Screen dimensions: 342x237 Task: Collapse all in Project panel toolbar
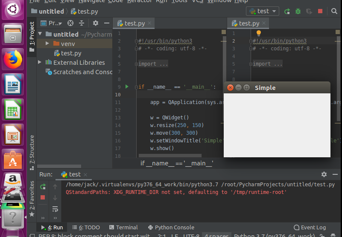(82, 23)
